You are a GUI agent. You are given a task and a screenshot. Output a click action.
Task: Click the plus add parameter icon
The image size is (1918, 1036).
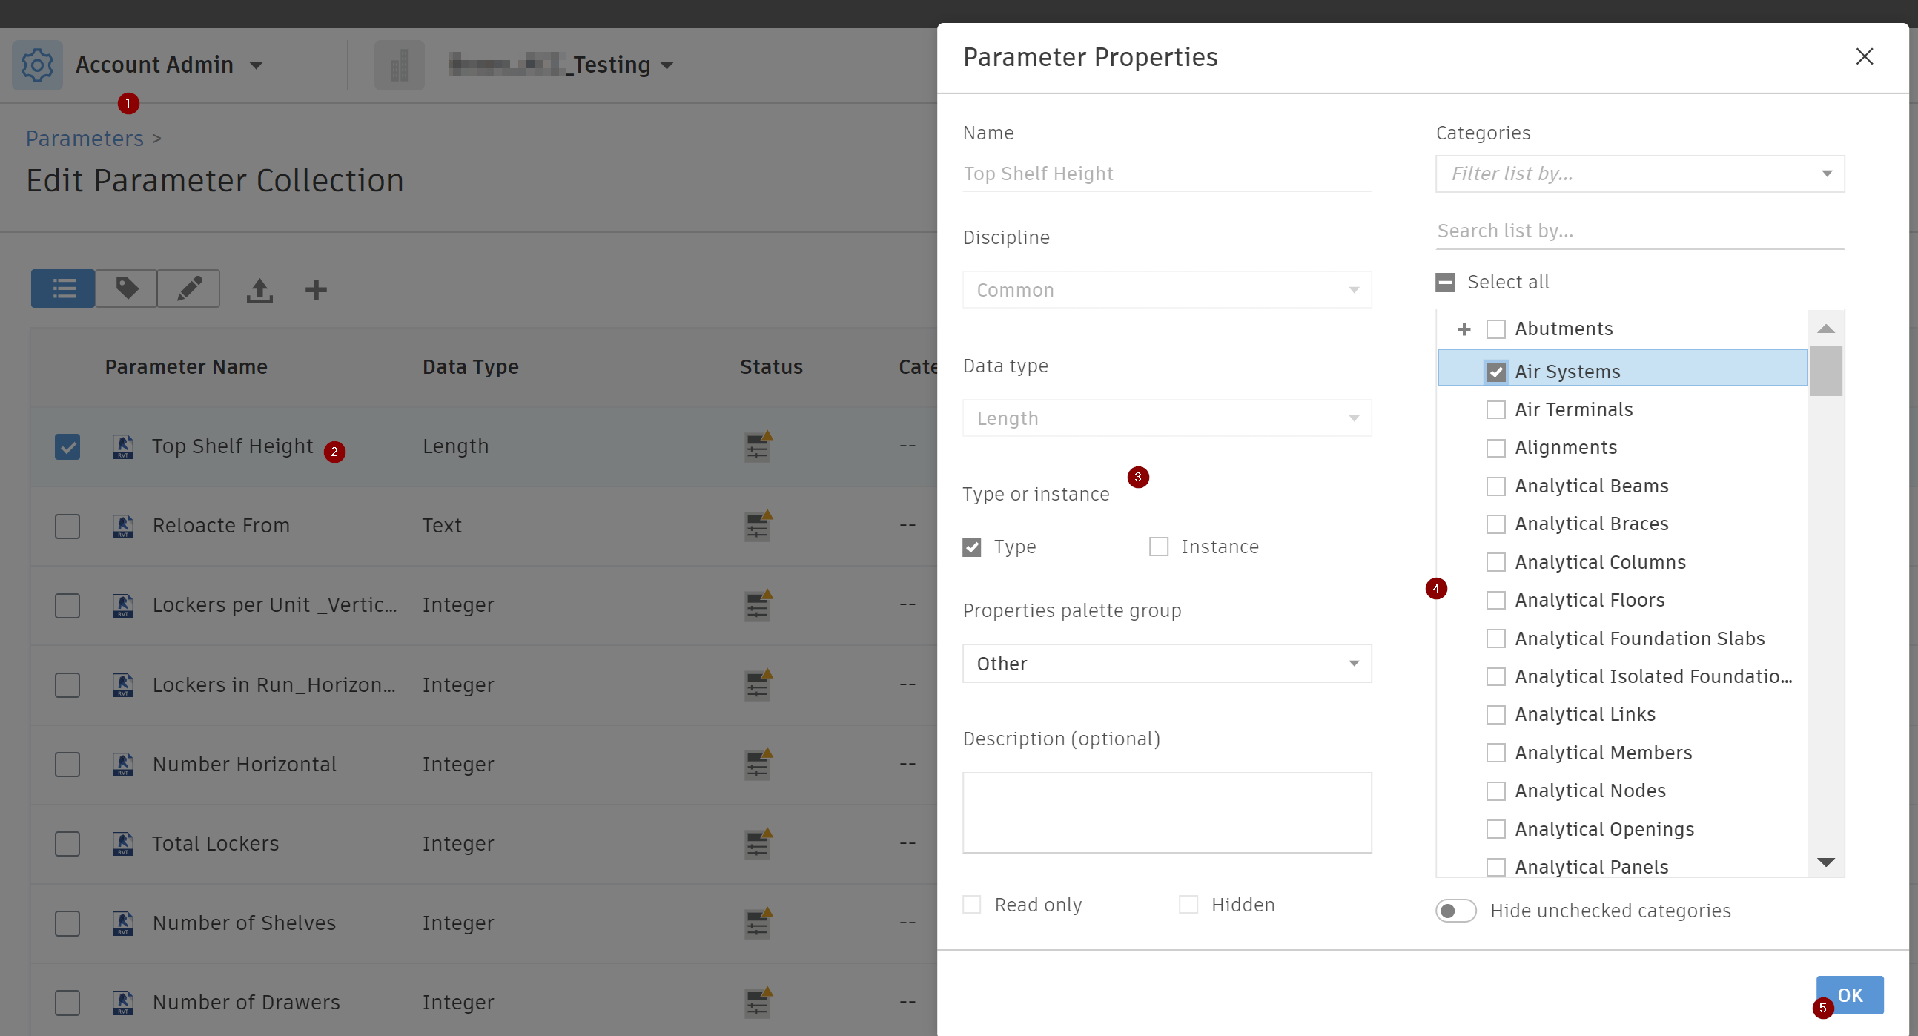(316, 290)
